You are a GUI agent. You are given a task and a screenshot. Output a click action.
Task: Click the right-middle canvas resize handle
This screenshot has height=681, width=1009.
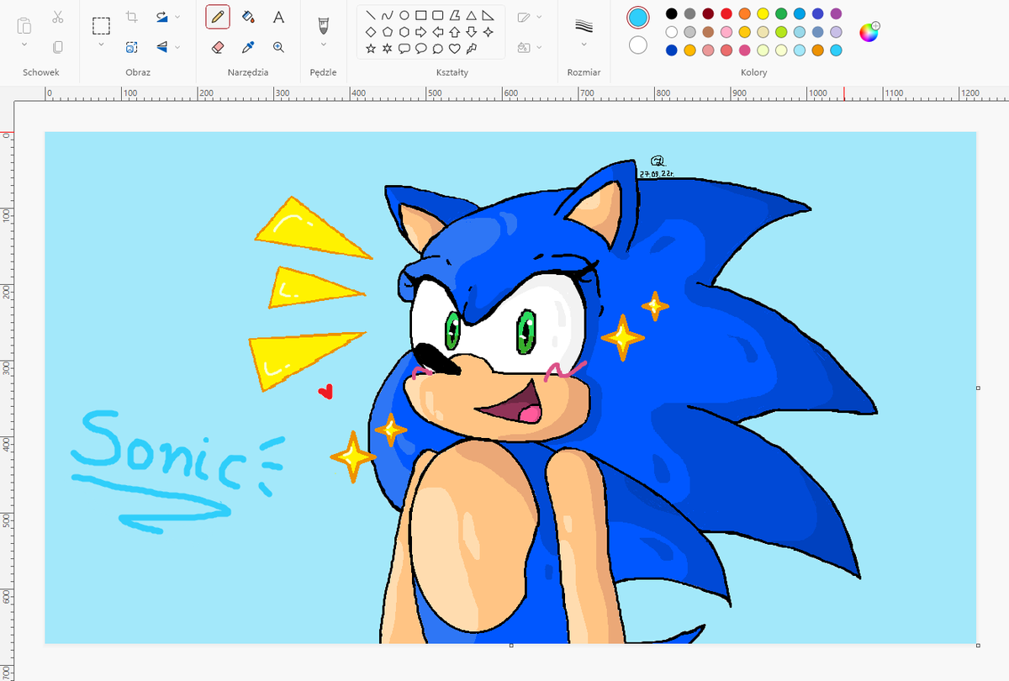pos(978,388)
